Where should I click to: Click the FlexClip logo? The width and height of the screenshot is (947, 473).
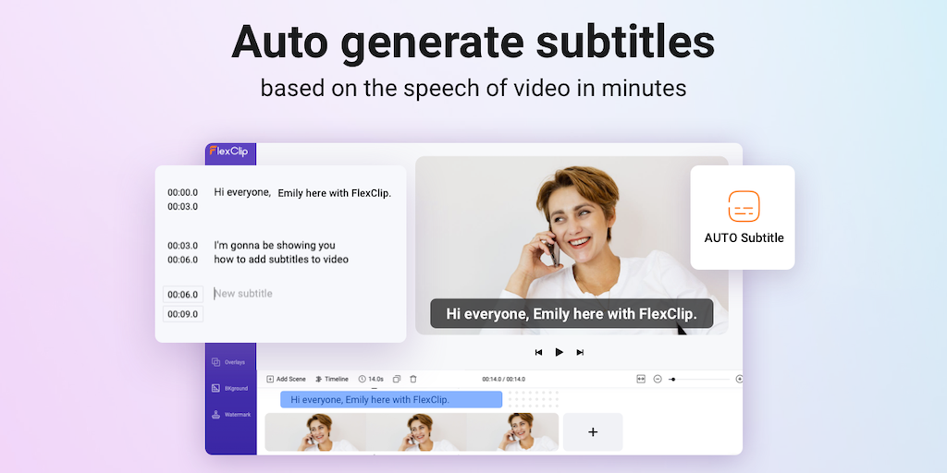pos(228,152)
